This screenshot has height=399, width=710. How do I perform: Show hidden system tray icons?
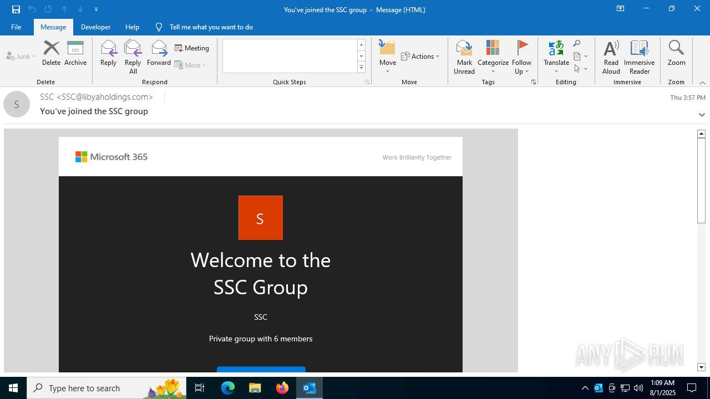click(x=585, y=388)
